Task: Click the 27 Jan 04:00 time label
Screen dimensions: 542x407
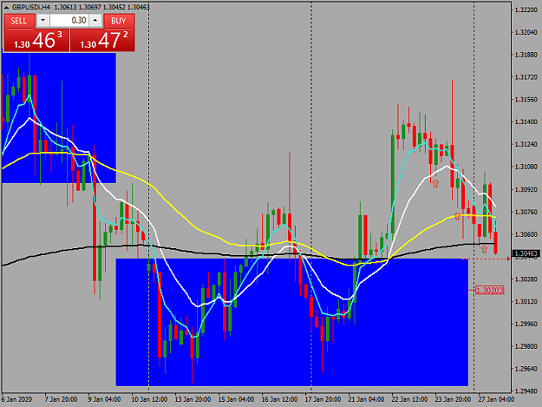Action: tap(496, 399)
